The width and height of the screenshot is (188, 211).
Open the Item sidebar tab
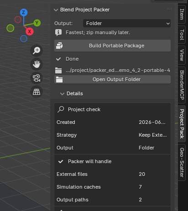click(182, 14)
